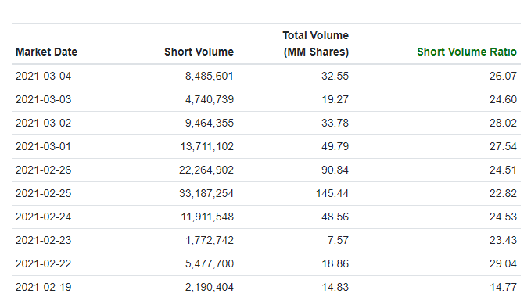Image resolution: width=531 pixels, height=308 pixels.
Task: Select the 2021-02-22 row date
Action: click(x=43, y=263)
